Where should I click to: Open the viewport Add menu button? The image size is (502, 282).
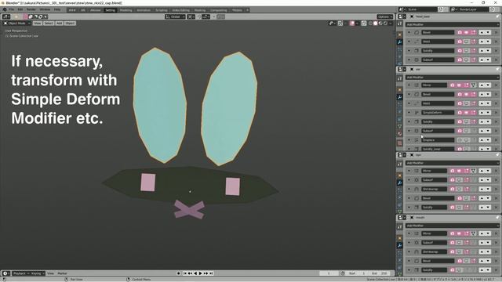(x=60, y=23)
